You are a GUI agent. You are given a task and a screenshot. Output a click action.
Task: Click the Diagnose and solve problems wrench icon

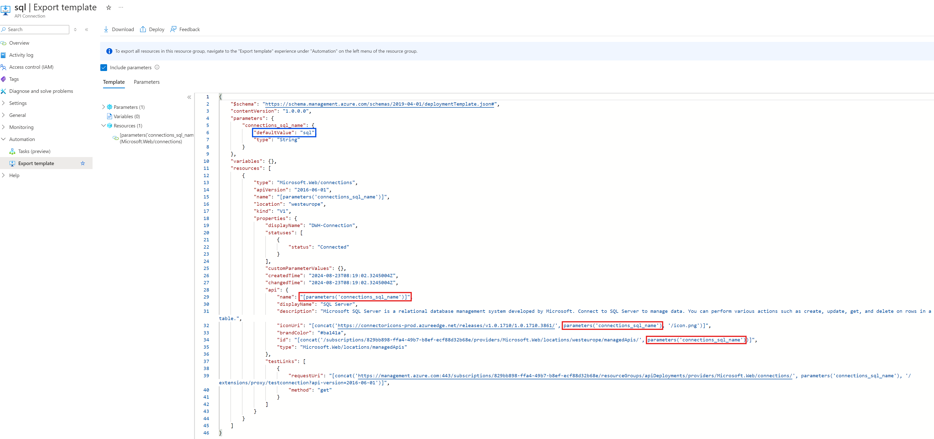tap(4, 91)
